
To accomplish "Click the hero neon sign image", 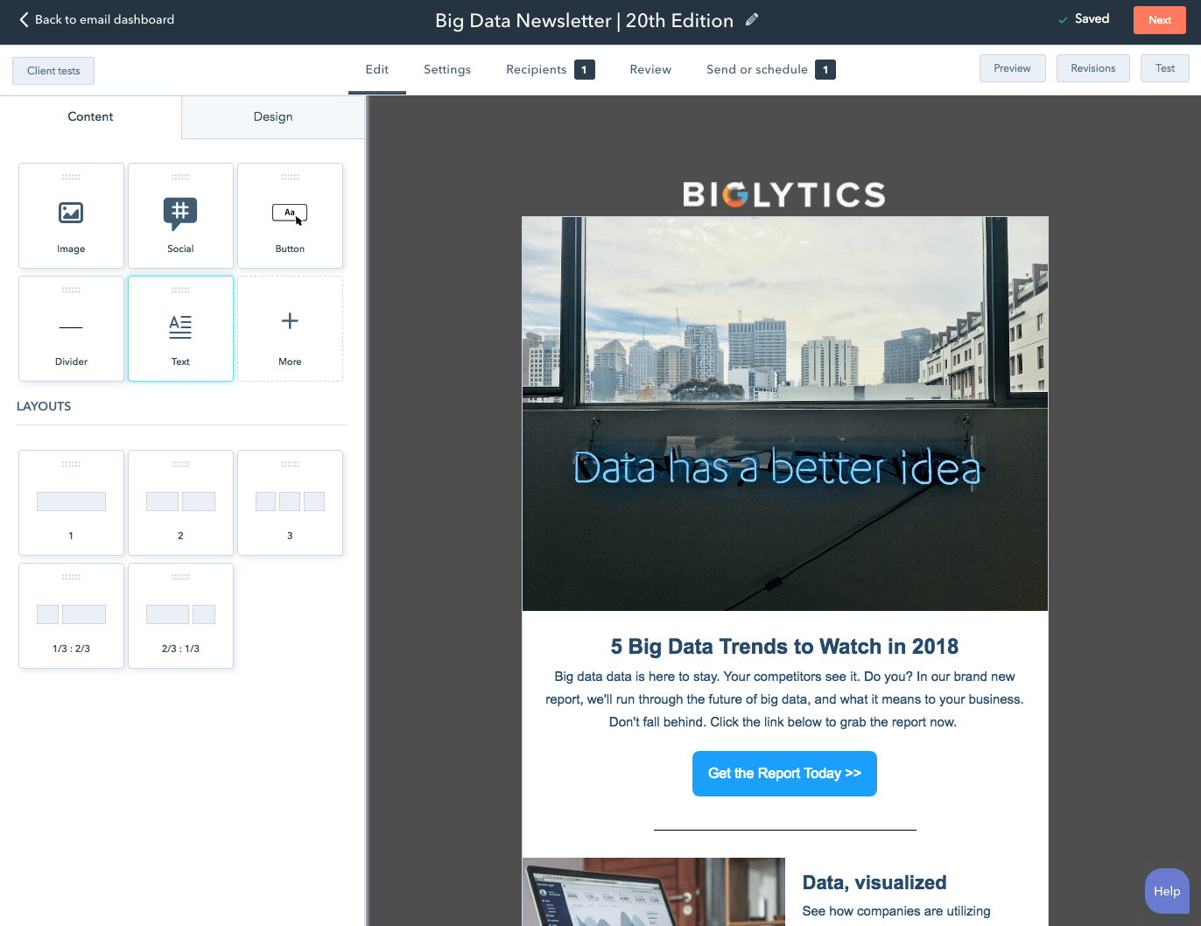I will (785, 413).
